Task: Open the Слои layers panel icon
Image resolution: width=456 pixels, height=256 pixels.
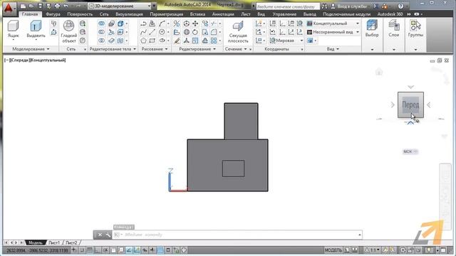Action: [x=394, y=28]
